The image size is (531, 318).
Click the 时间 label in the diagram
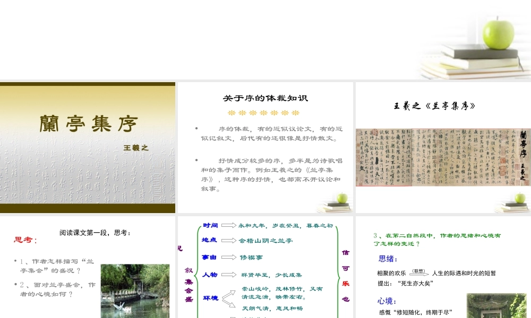210,225
